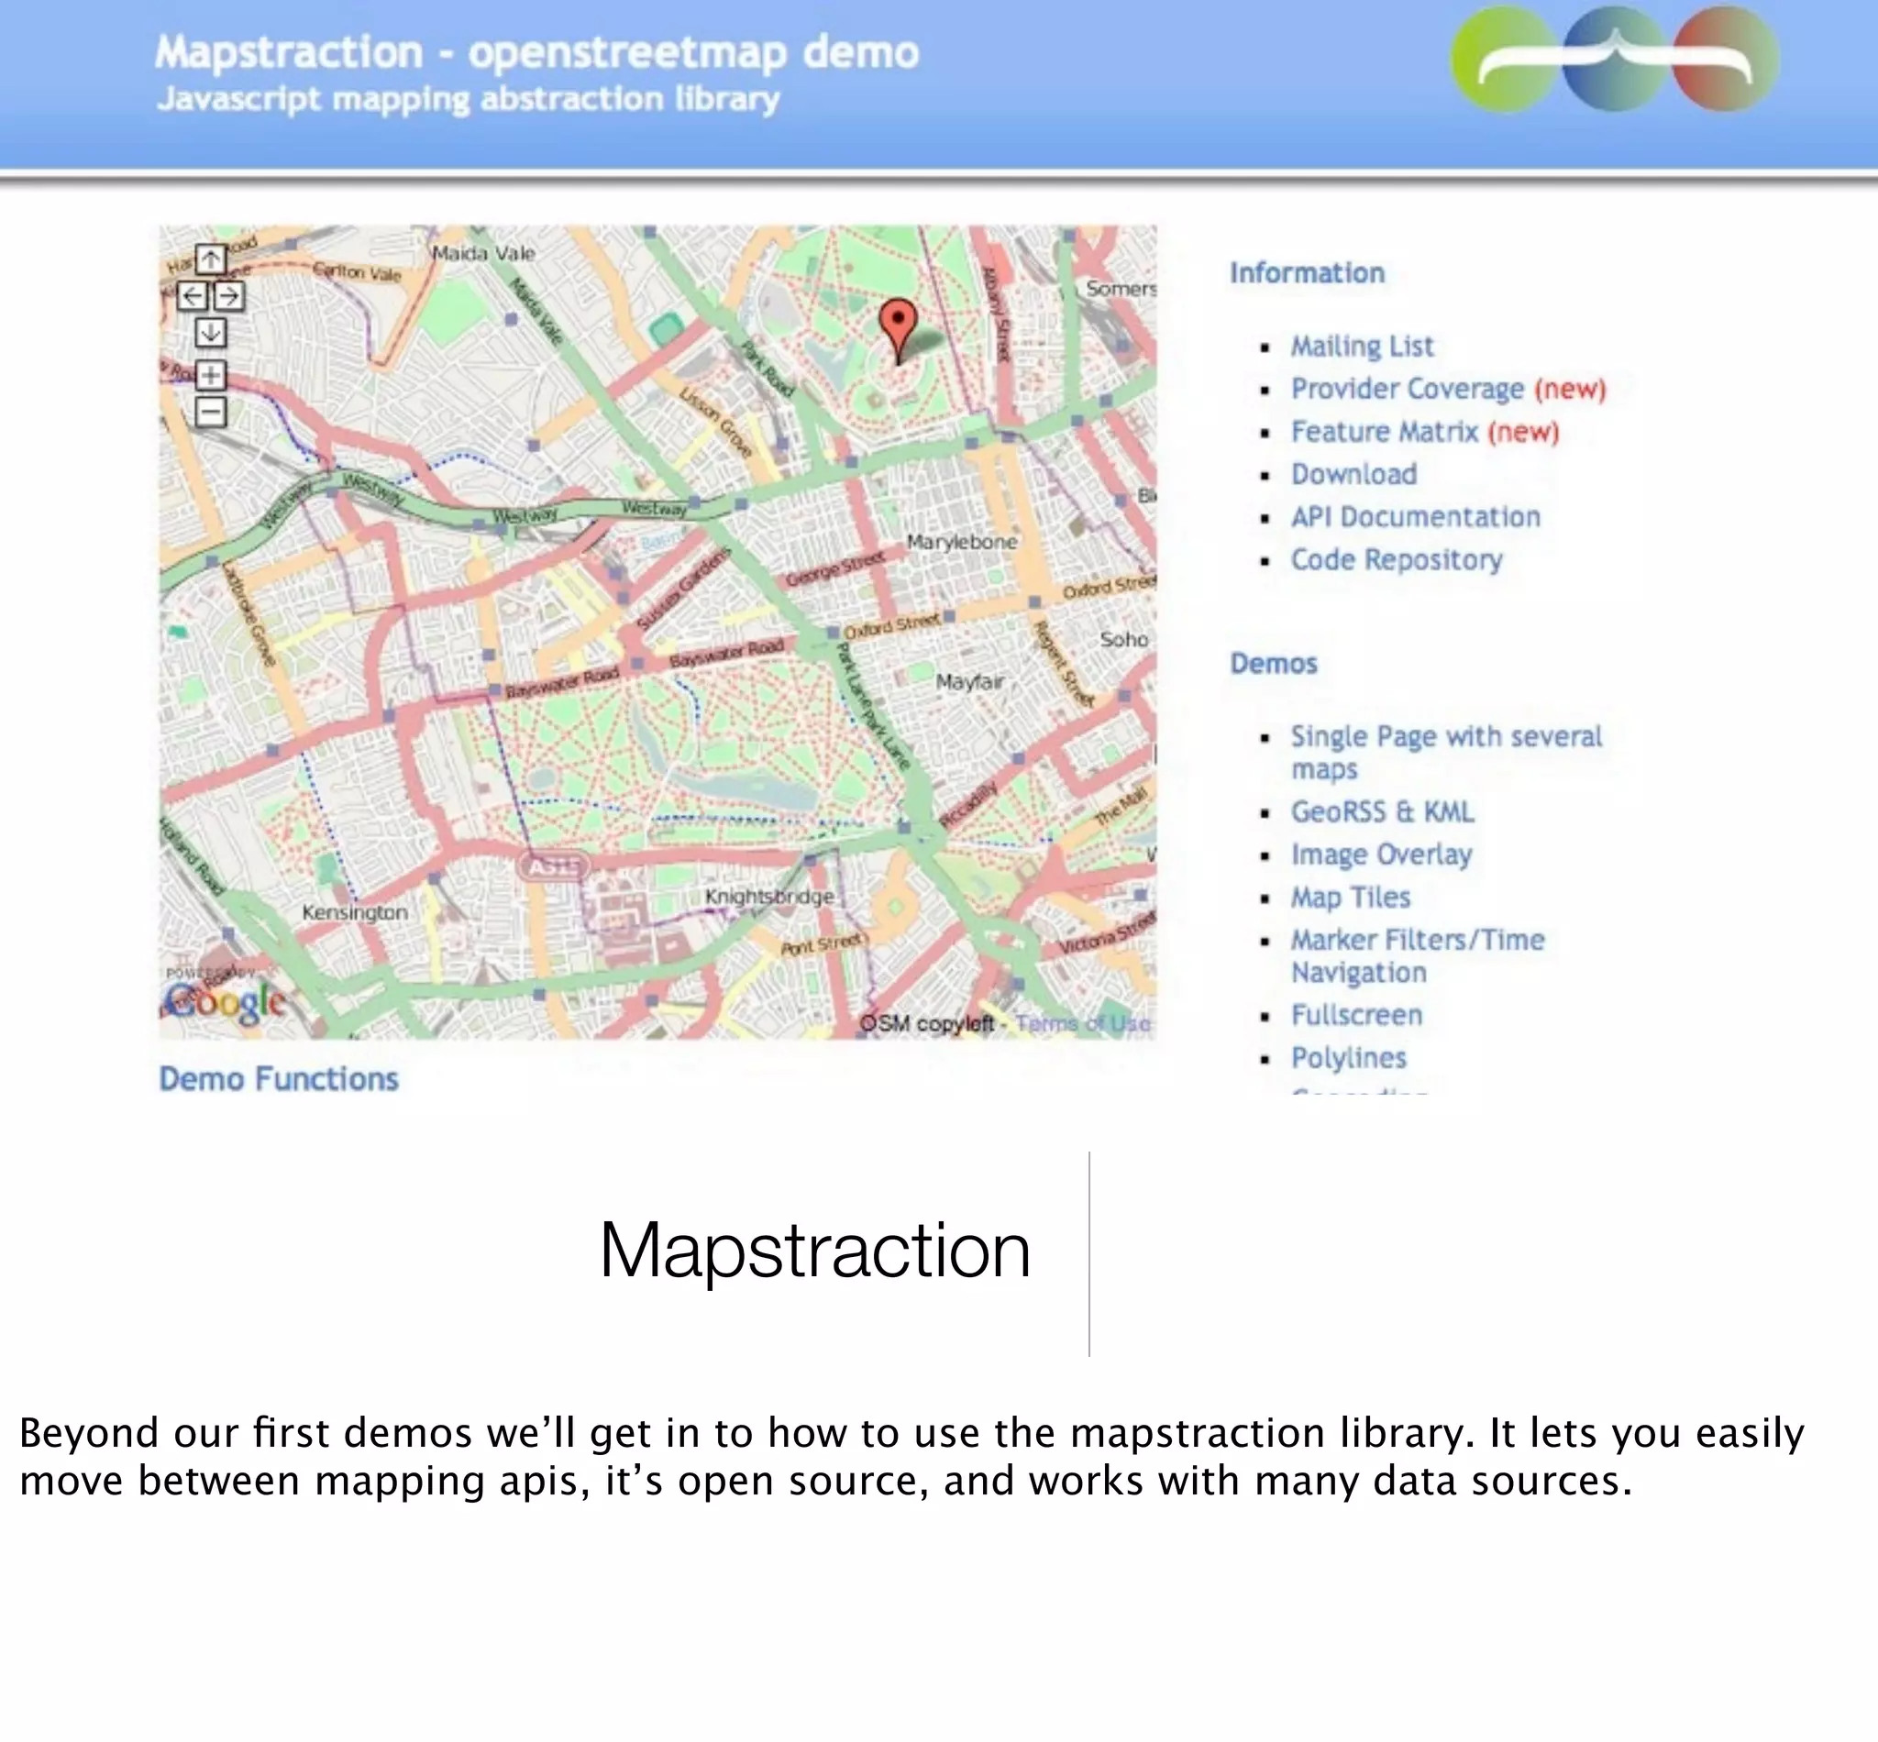The width and height of the screenshot is (1878, 1742).
Task: Zoom in the map with plus button
Action: pyautogui.click(x=210, y=375)
